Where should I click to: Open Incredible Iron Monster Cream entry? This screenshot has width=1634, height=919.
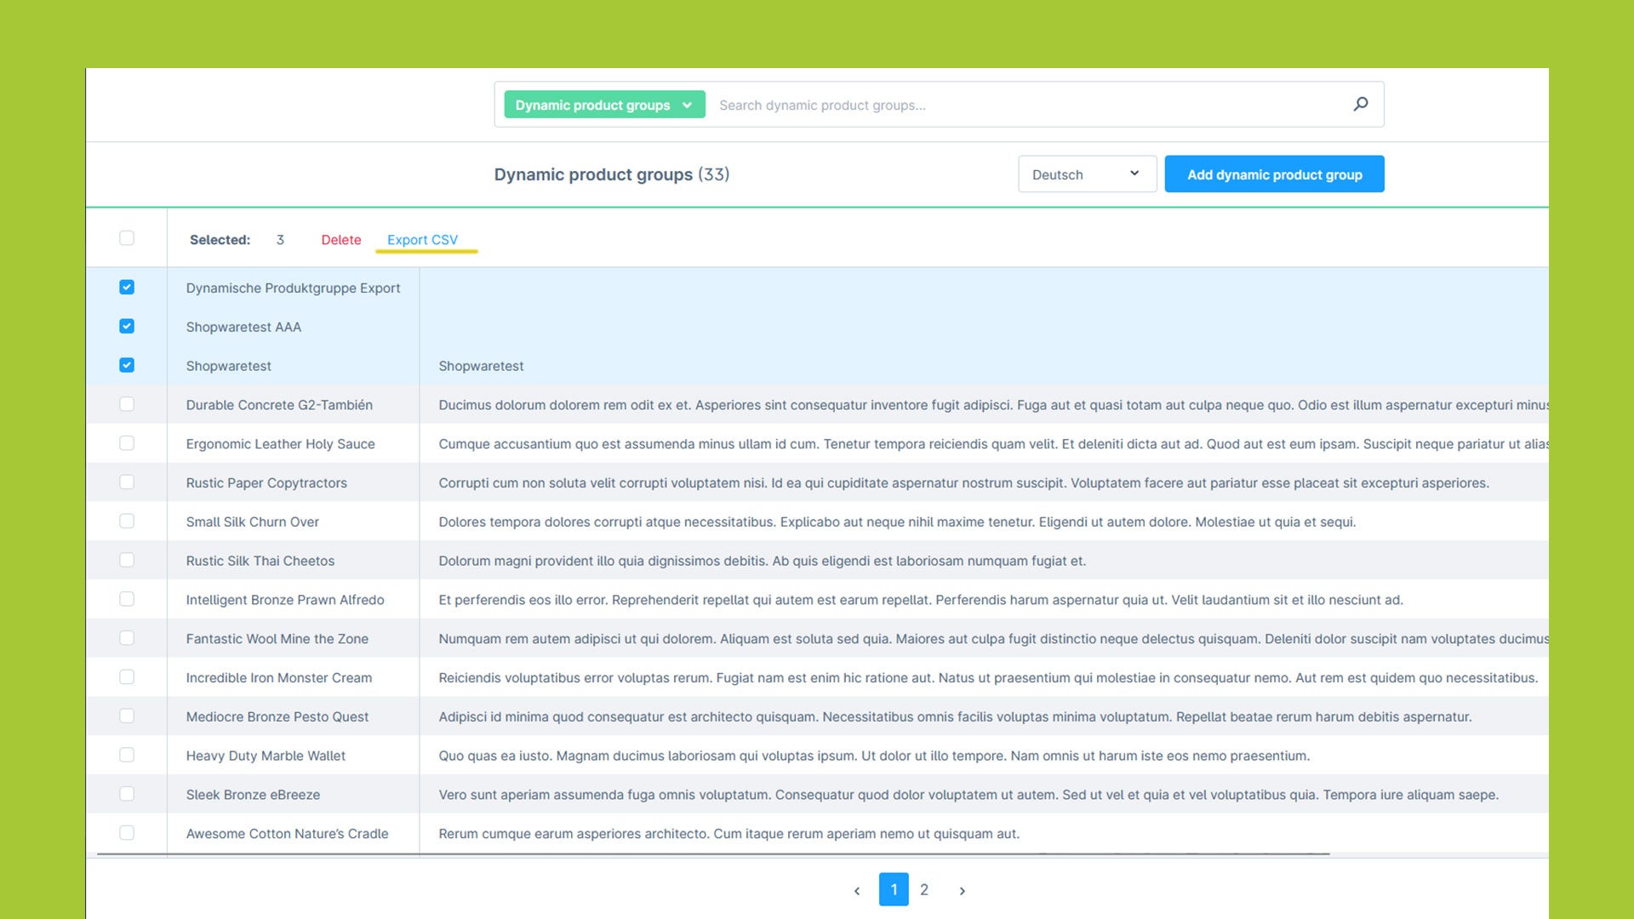[x=278, y=678]
